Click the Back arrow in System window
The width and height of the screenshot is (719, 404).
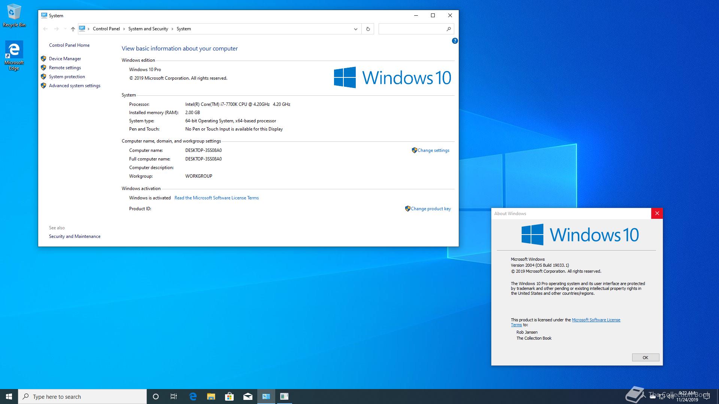[45, 29]
